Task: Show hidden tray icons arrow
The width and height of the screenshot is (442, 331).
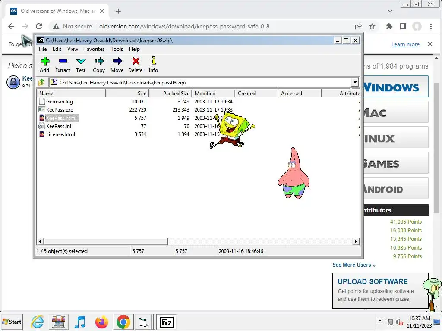Action: click(x=380, y=322)
